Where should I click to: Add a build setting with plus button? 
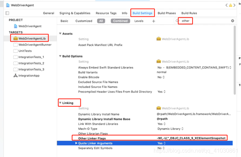pos(154,21)
